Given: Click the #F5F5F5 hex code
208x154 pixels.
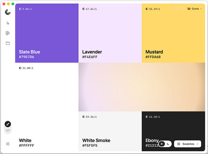Looking at the screenshot, I should (90, 145).
